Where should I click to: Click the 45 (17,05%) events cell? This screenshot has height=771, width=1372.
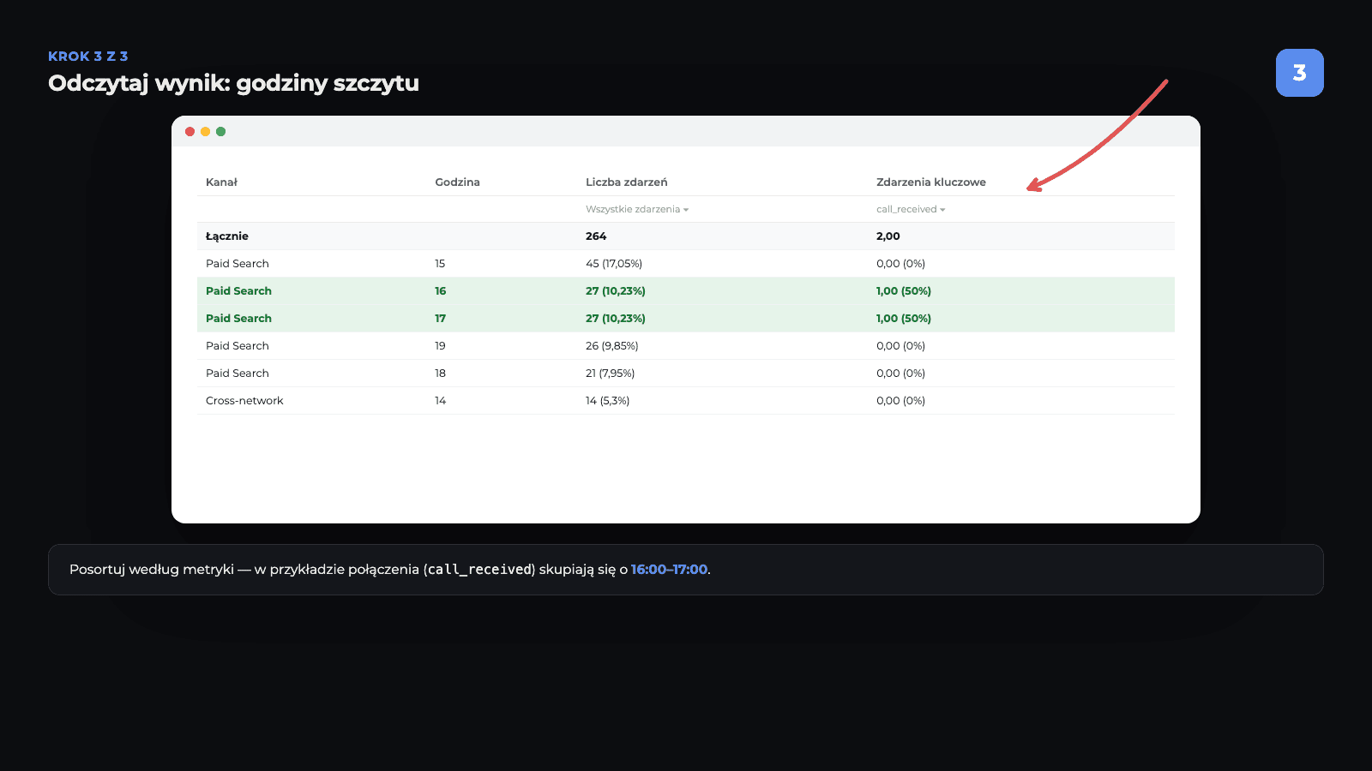click(x=614, y=264)
